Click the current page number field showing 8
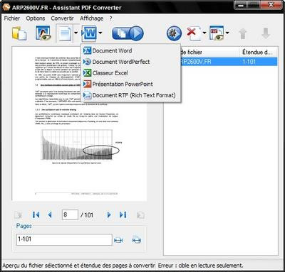285x272 pixels. (x=70, y=214)
